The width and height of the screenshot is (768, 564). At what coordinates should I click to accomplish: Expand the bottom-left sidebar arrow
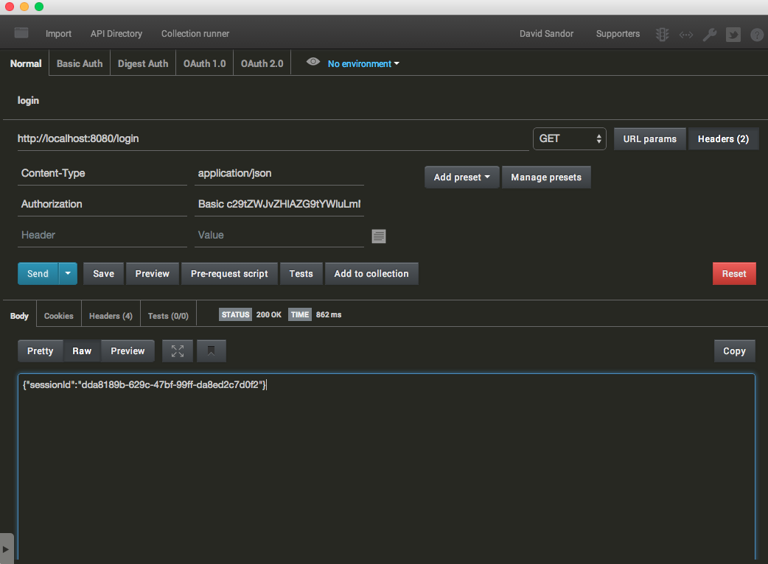click(6, 549)
